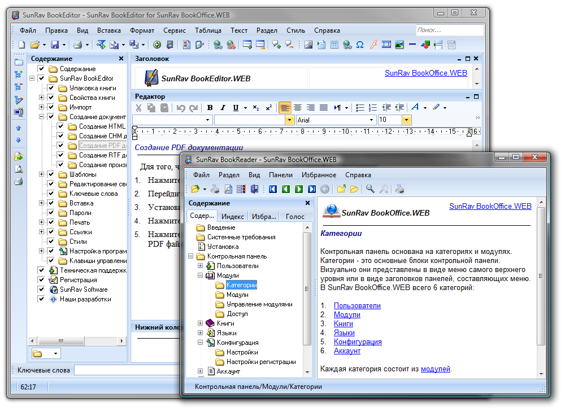Toggle checkbox beside Наши разработки

coord(41,299)
